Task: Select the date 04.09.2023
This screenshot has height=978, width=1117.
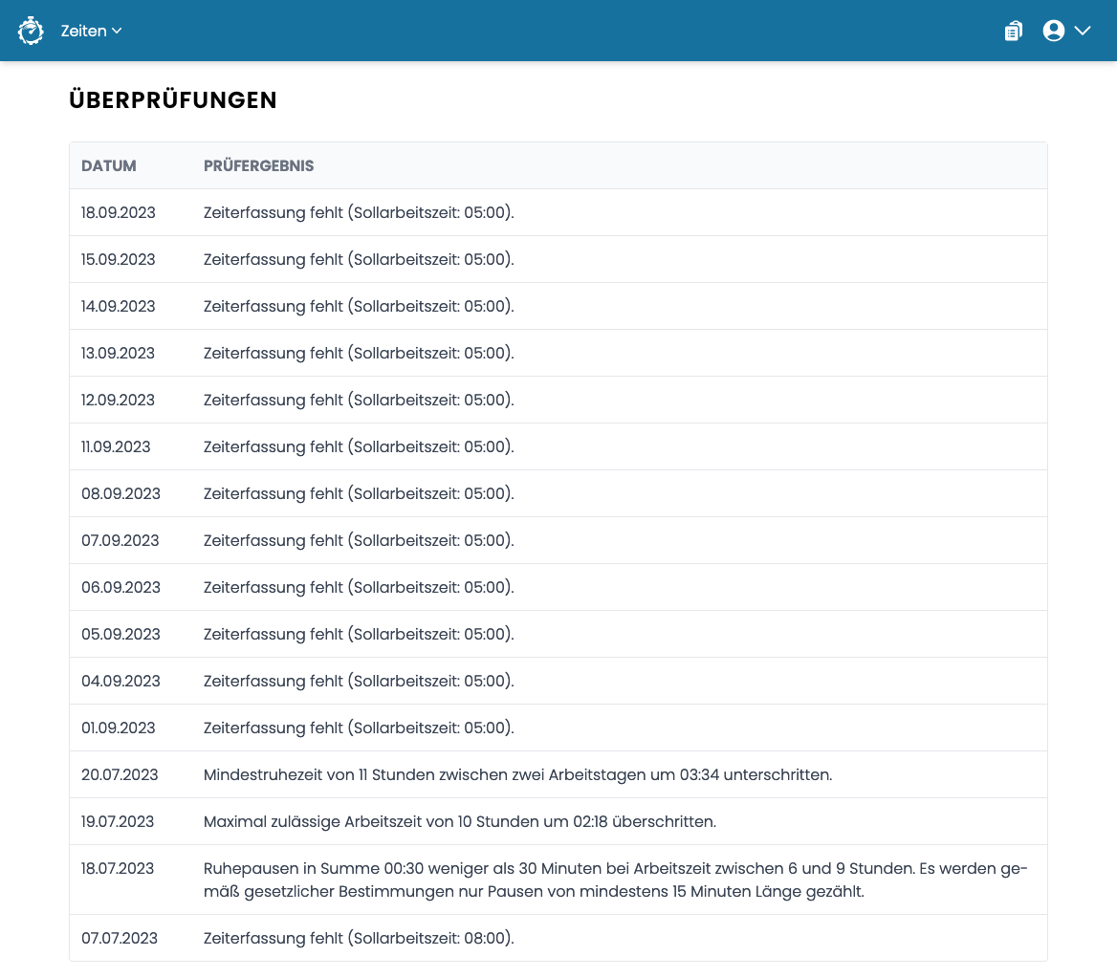Action: (121, 681)
